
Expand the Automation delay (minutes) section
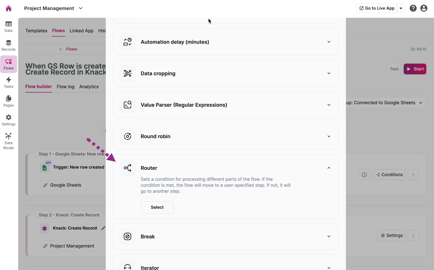pyautogui.click(x=329, y=42)
